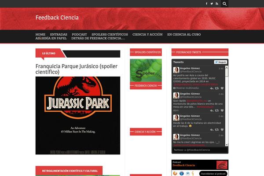The image size is (264, 176).
Task: Retweet the tweet about Asia in 2030
Action: pyautogui.click(x=217, y=88)
